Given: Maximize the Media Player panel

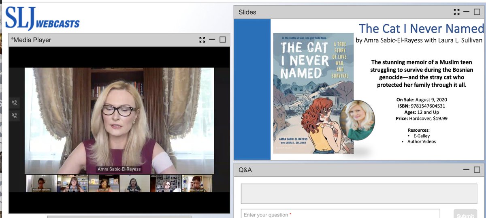Looking at the screenshot, I should pyautogui.click(x=222, y=40).
